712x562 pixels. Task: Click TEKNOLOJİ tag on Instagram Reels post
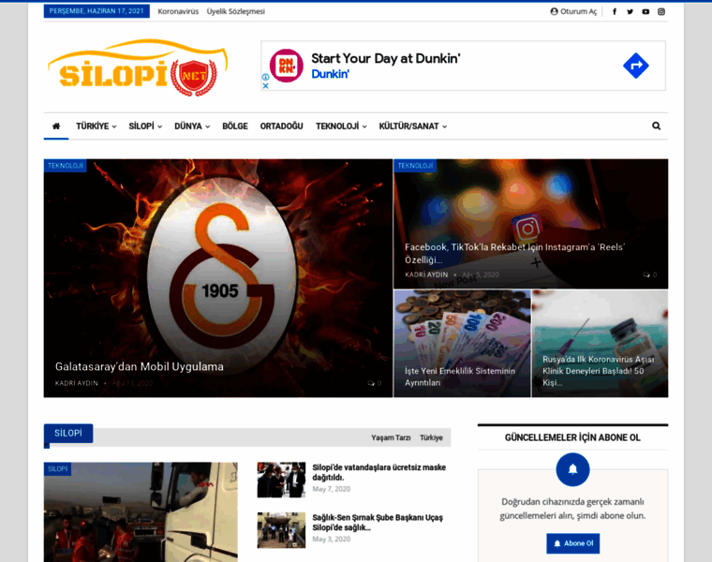tap(415, 166)
